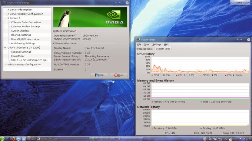
Task: Select GPU 0 - (GeForce GT 320M)
Action: pyautogui.click(x=24, y=48)
